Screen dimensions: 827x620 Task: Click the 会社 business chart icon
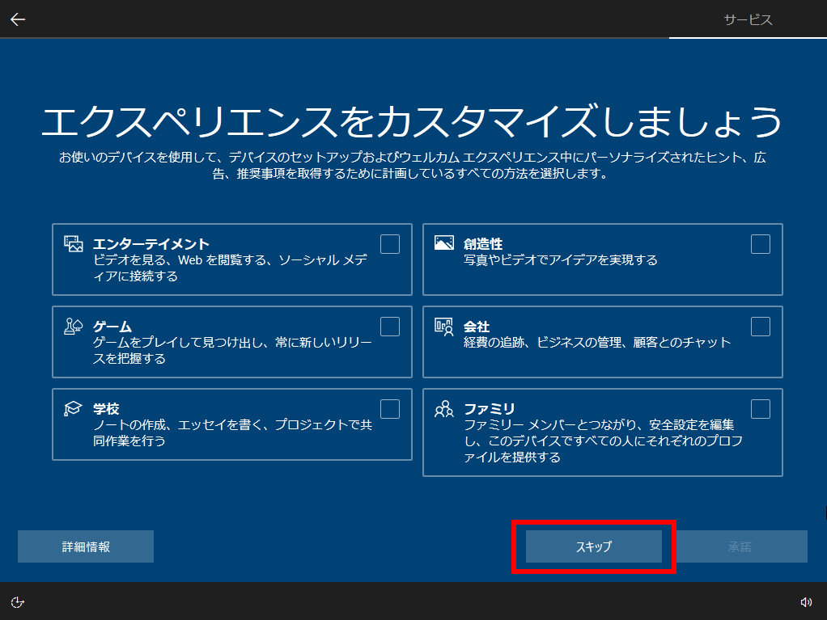click(x=444, y=327)
